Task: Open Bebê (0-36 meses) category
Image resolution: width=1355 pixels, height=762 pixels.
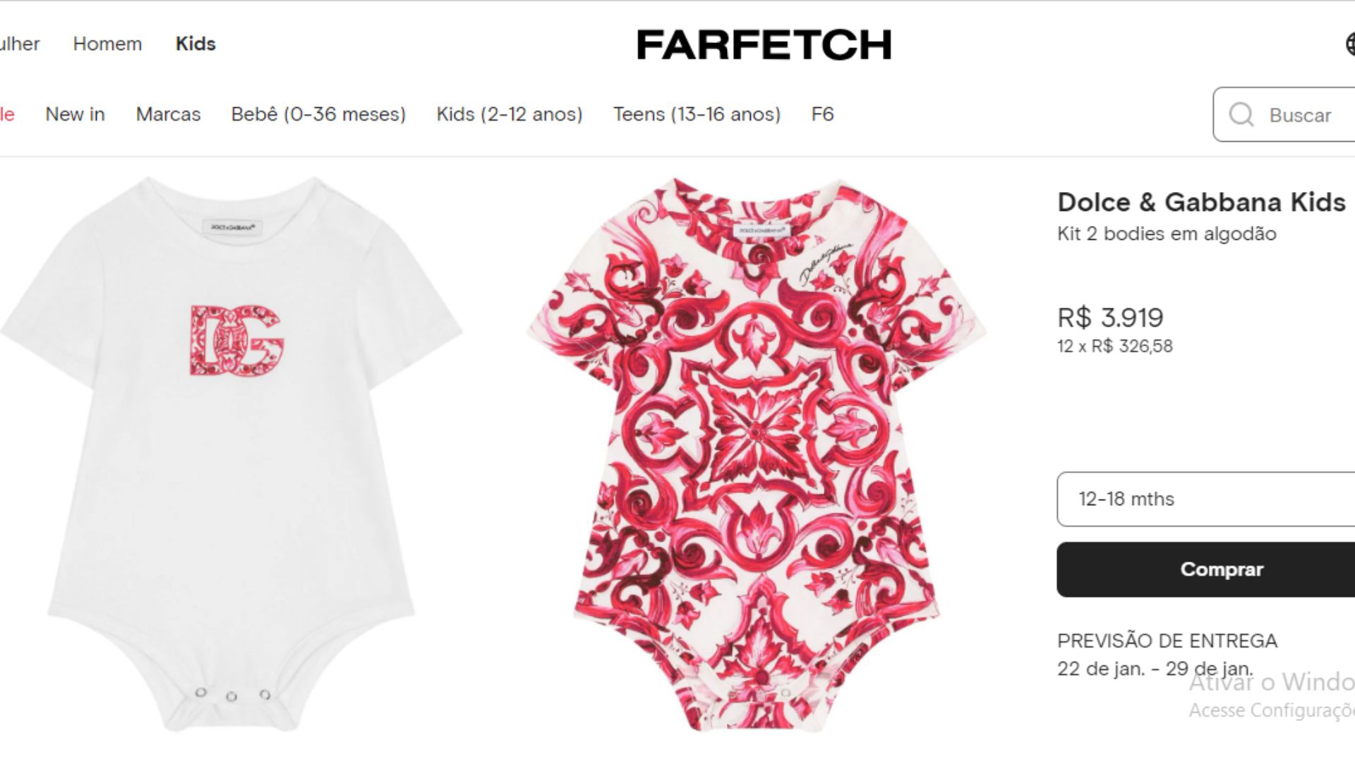Action: coord(318,114)
